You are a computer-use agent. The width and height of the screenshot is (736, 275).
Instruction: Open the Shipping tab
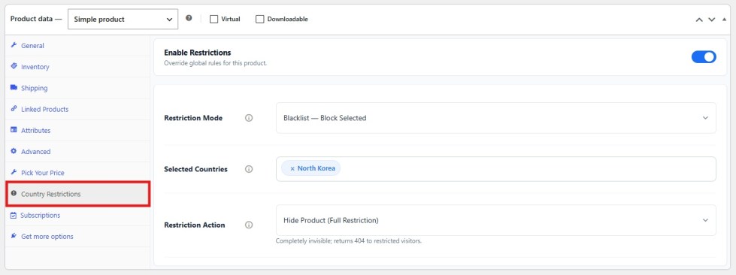pos(77,88)
